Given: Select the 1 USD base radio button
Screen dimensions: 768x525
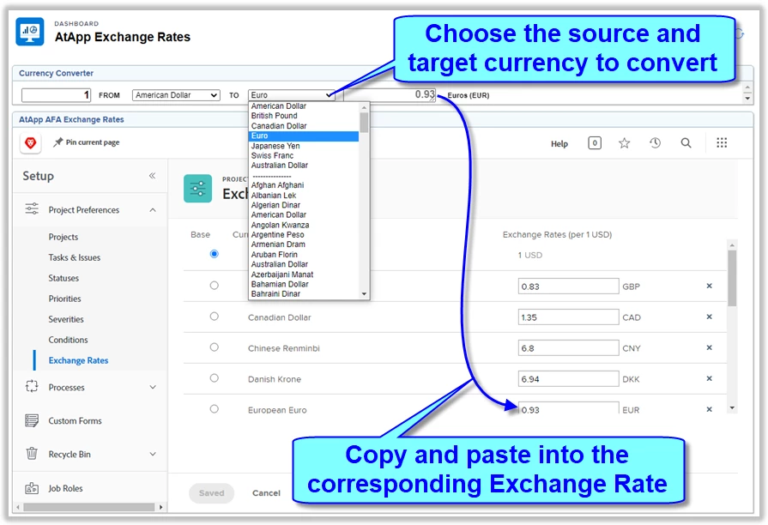Looking at the screenshot, I should click(214, 254).
